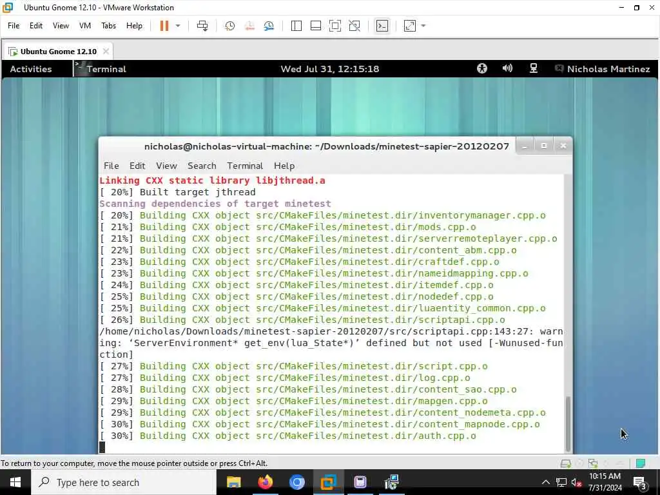Open the terminal's Search menu
Viewport: 660px width, 495px height.
(x=202, y=166)
